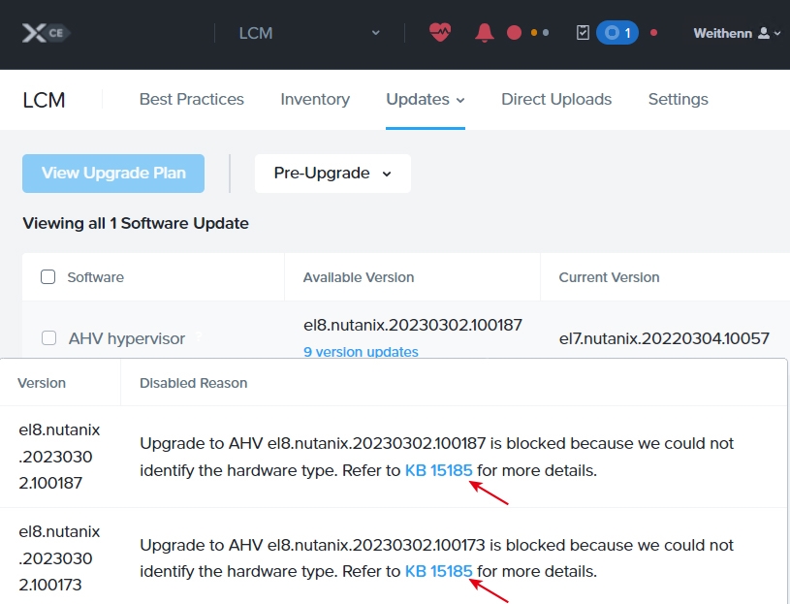Click the red critical alerts circle
The image size is (790, 604).
pyautogui.click(x=514, y=33)
